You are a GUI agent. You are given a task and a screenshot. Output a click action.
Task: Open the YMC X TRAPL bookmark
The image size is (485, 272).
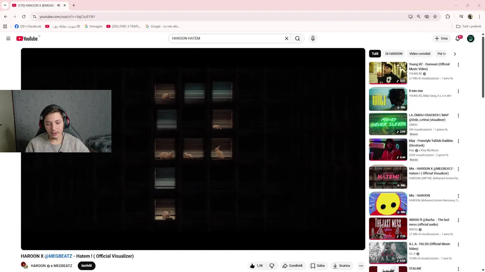(x=124, y=26)
